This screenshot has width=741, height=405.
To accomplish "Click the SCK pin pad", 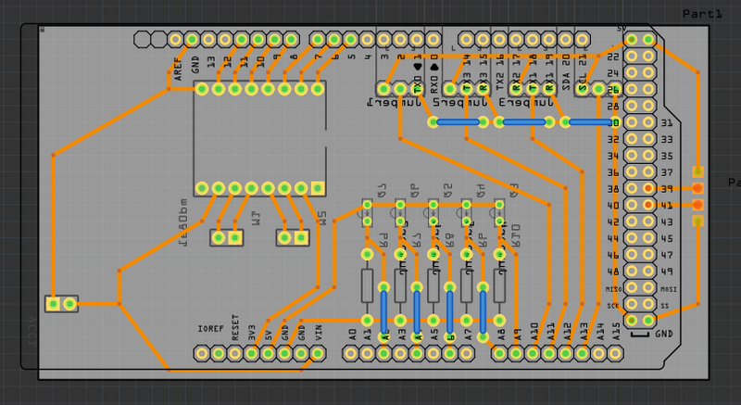I will coord(633,304).
